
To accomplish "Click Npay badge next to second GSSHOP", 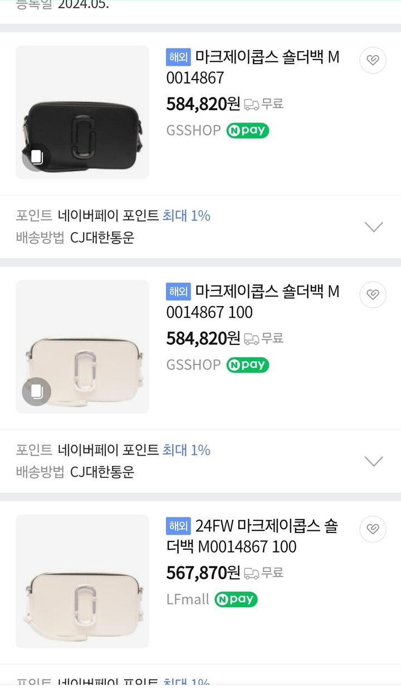I will pos(247,365).
